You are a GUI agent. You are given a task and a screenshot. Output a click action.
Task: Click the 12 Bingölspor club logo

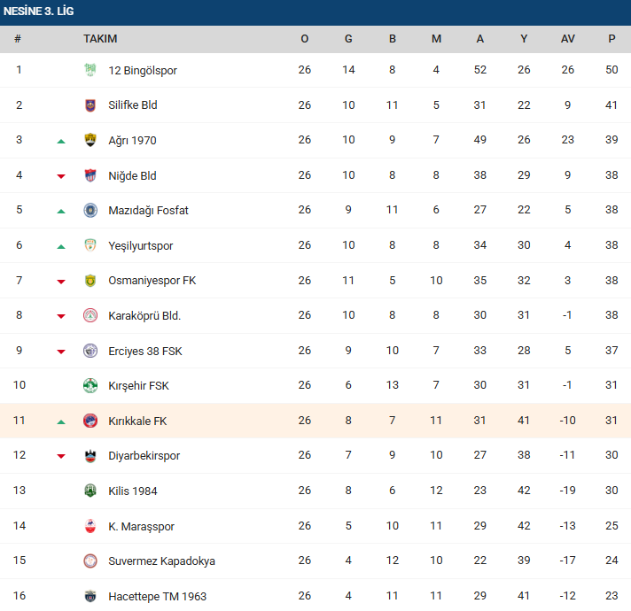90,70
